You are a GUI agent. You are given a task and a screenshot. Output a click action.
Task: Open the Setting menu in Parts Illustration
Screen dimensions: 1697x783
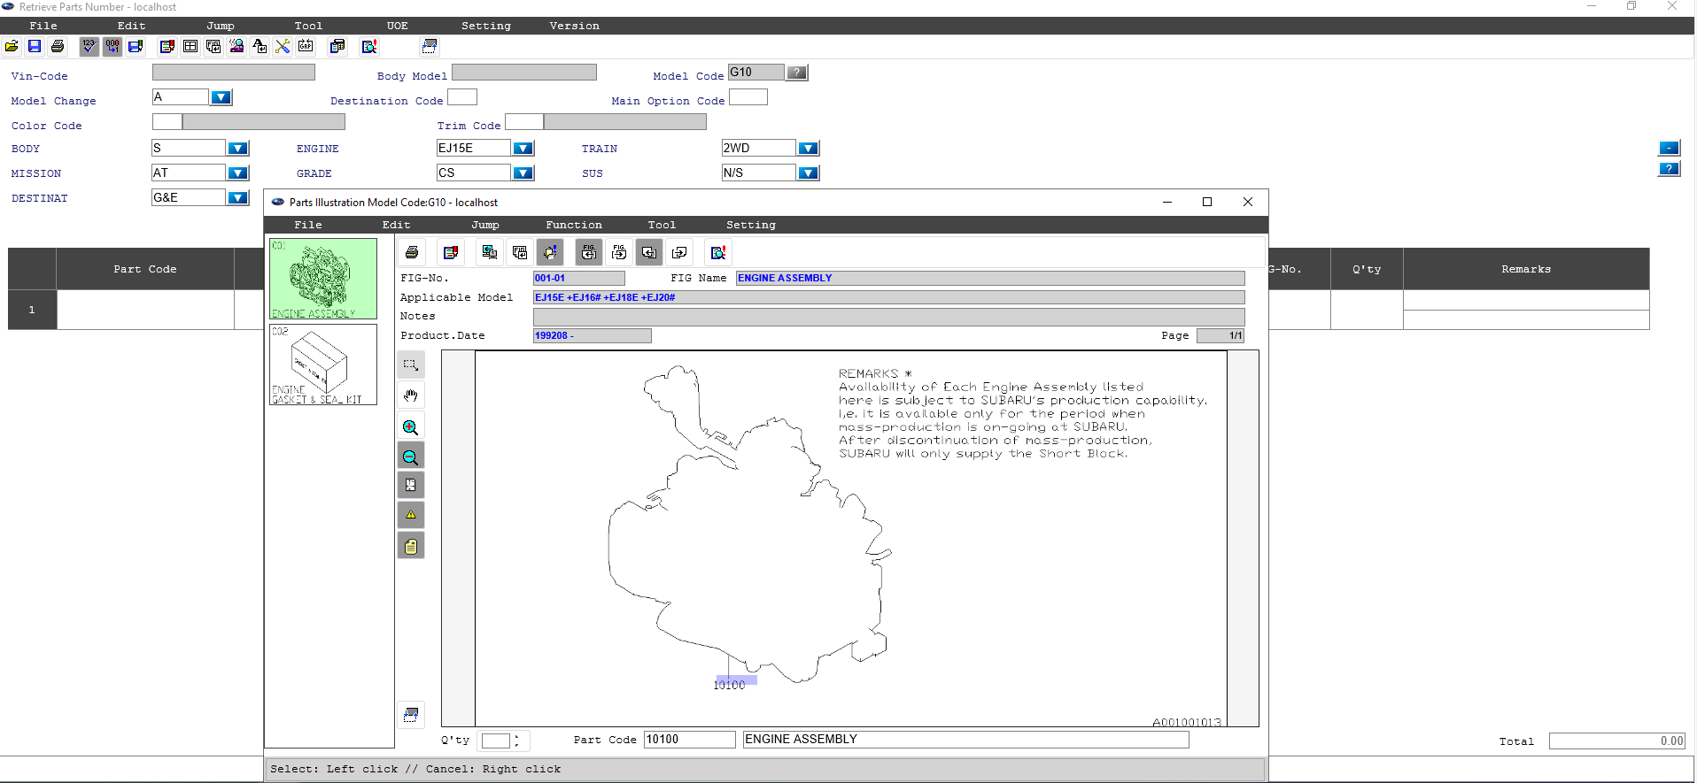751,225
